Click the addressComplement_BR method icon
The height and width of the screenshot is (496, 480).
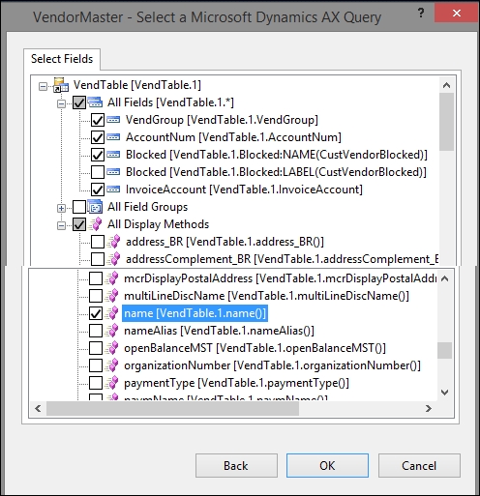coord(113,259)
